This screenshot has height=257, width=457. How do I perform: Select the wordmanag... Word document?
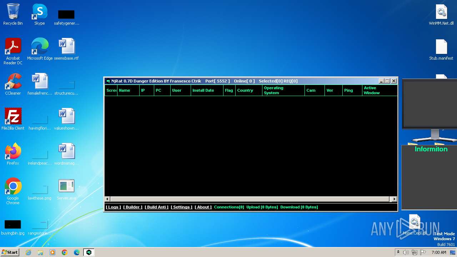(x=66, y=154)
